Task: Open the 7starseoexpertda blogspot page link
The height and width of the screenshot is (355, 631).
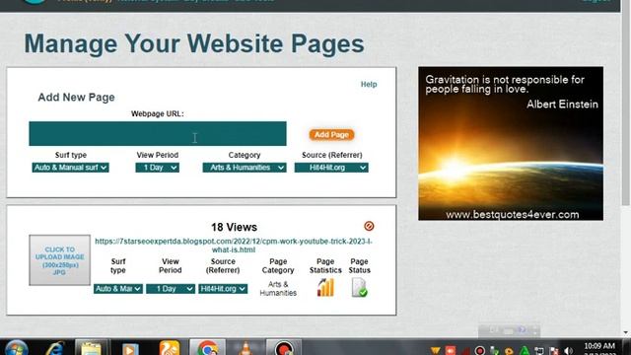Action: coord(234,246)
